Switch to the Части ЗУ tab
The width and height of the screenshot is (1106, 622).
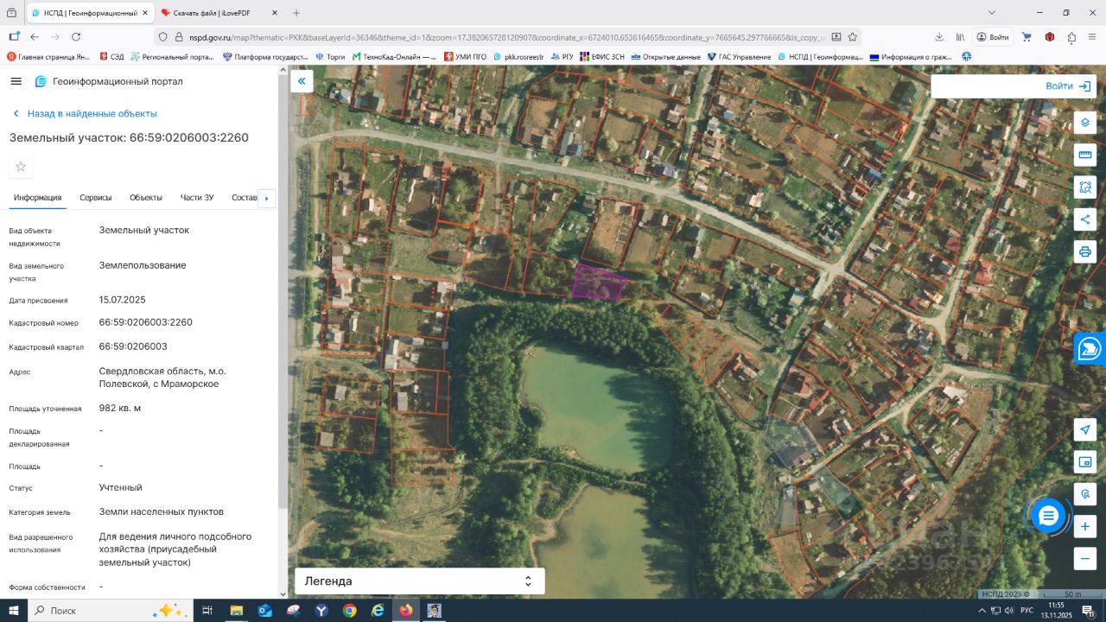pos(197,198)
